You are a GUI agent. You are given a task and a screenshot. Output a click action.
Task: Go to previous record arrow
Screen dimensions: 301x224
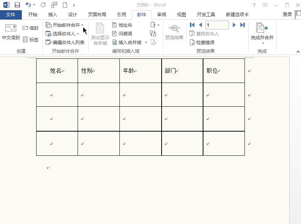200,25
